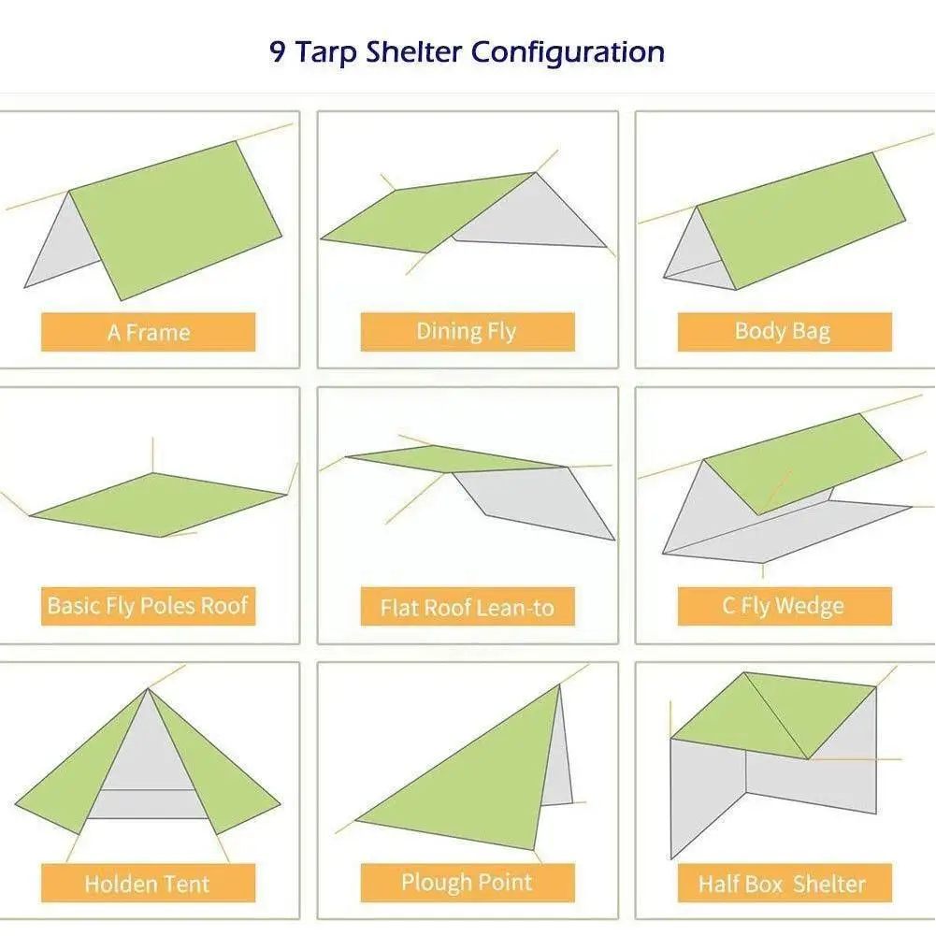
Task: Click the Holden Tent diagram
Action: pos(148,762)
